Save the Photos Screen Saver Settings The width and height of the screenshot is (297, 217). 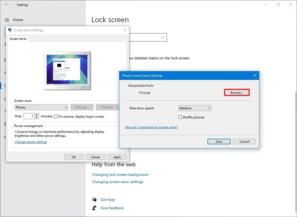tap(219, 141)
